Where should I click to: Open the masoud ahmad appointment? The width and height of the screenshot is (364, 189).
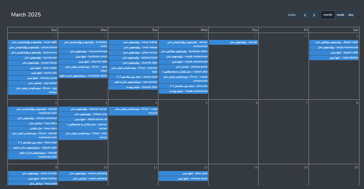(83, 52)
